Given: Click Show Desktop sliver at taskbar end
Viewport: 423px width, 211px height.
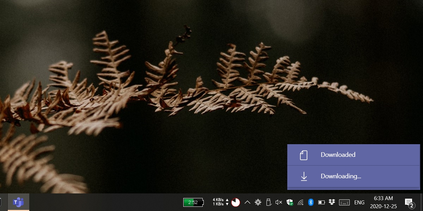Looking at the screenshot, I should 422,202.
